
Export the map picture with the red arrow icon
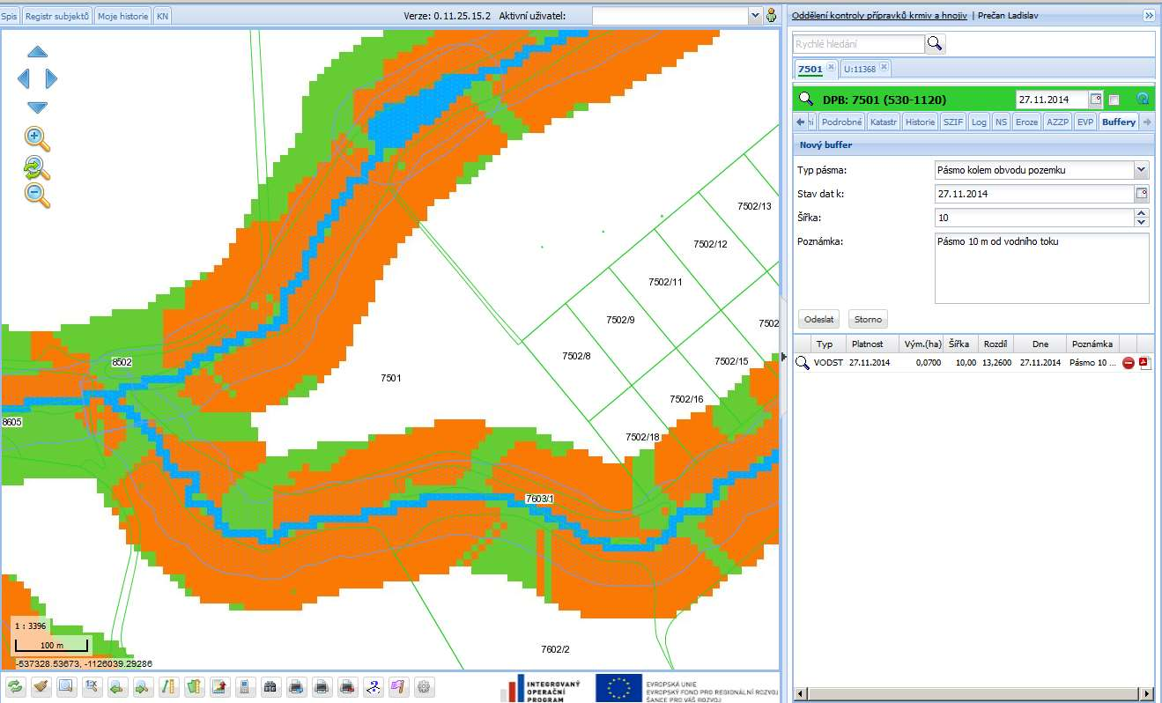(219, 686)
